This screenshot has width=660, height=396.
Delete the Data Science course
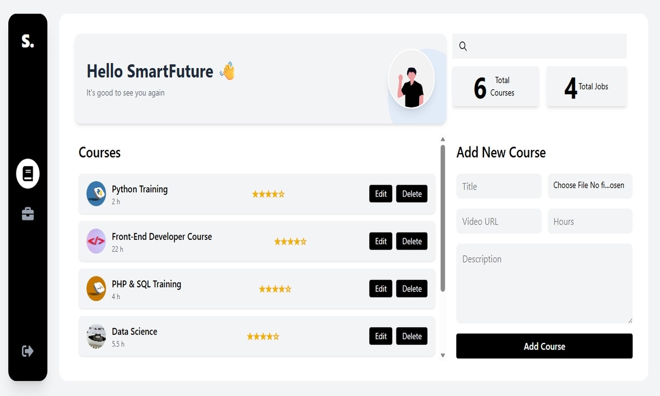(x=411, y=336)
